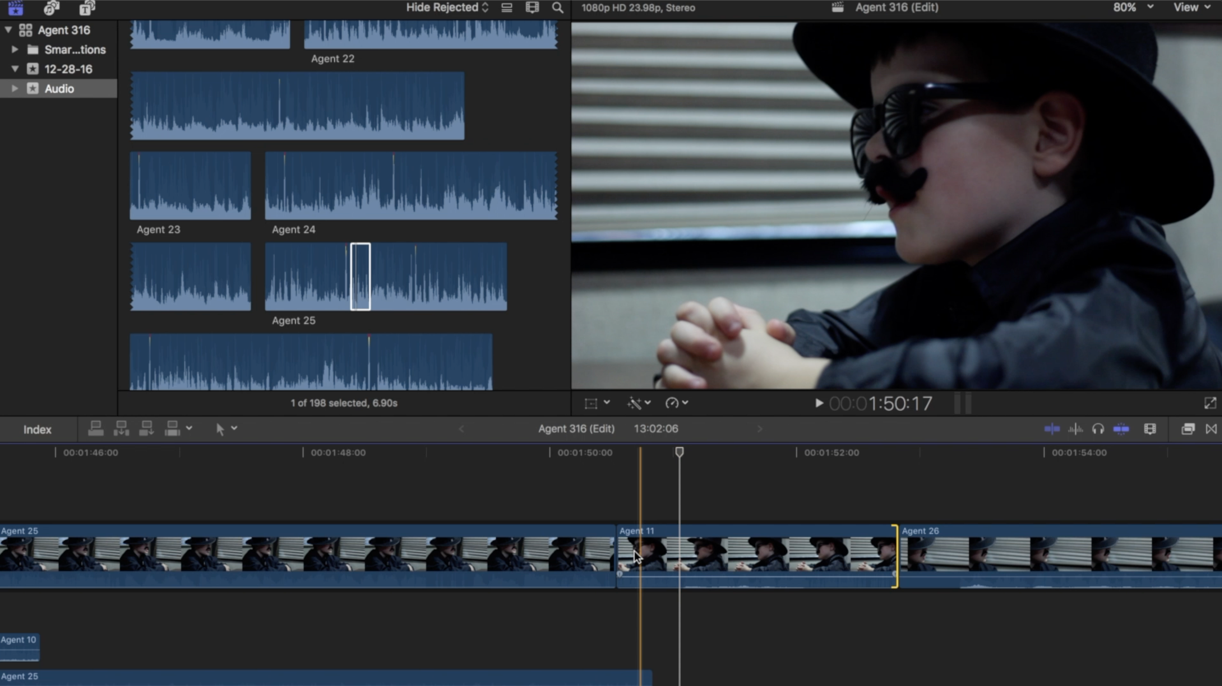The height and width of the screenshot is (686, 1222).
Task: Select the Append edit tool icon
Action: [146, 428]
